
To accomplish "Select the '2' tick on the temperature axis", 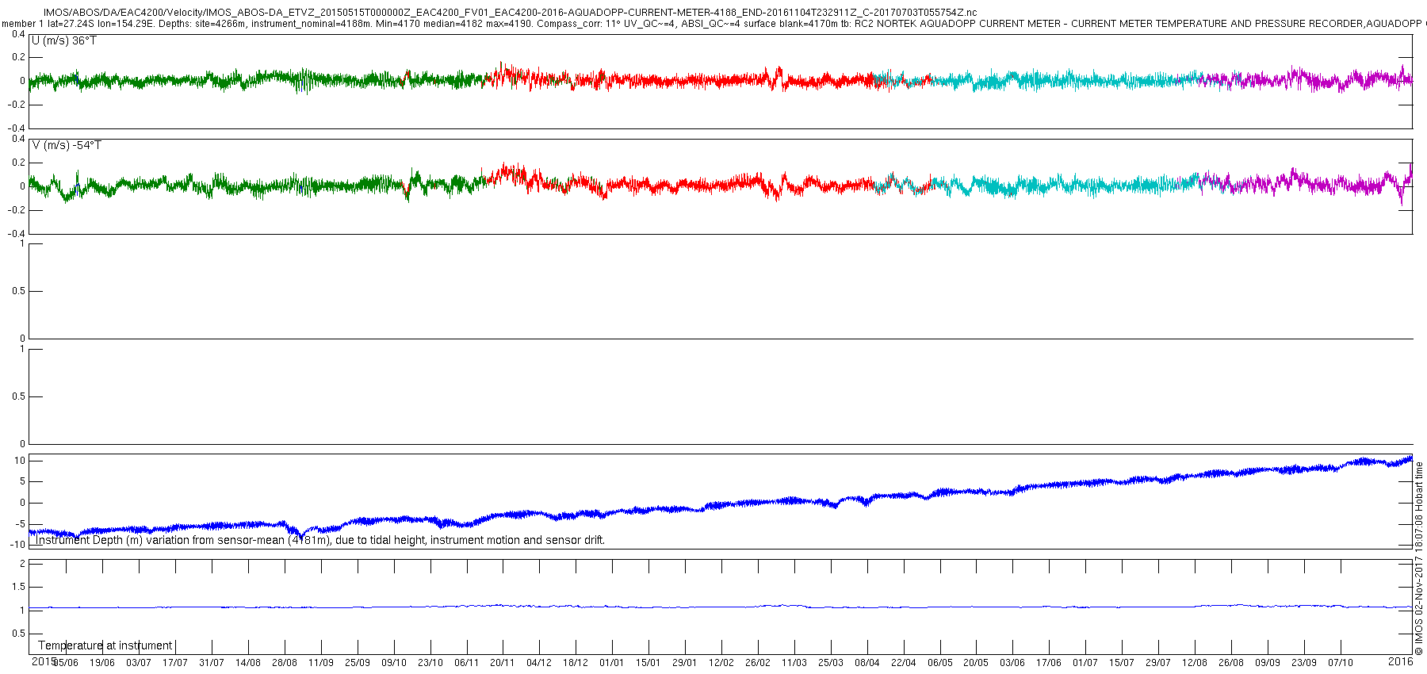I will tap(23, 564).
